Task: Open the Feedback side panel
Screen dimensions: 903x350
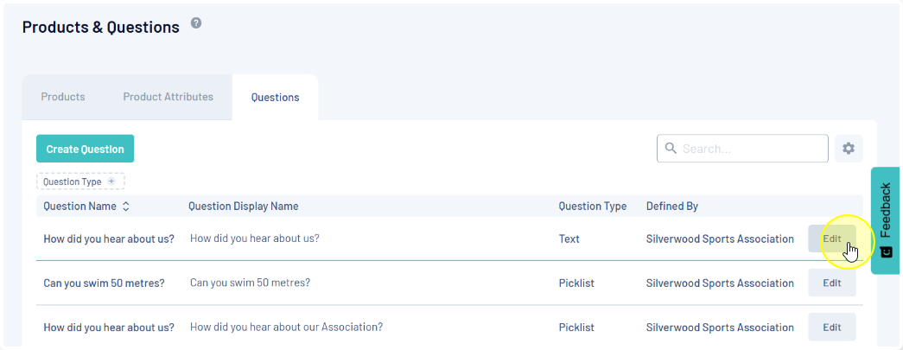Action: [886, 210]
